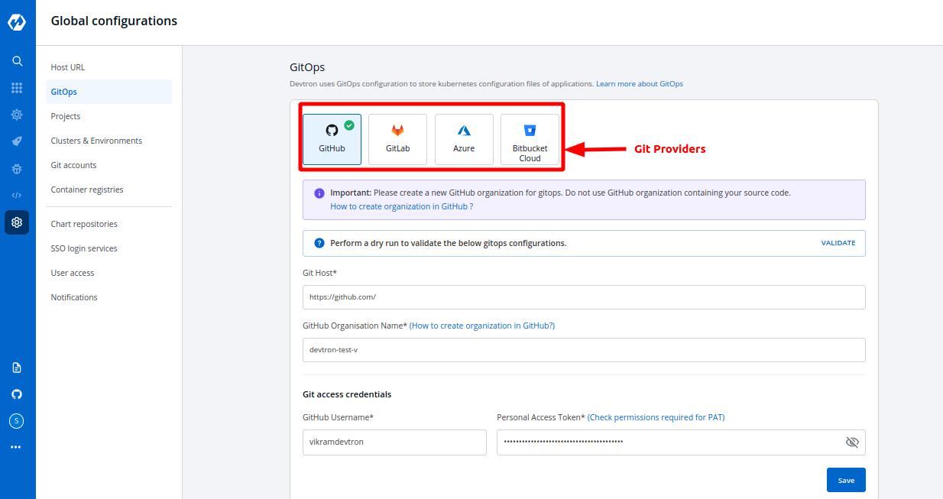The image size is (943, 499).
Task: Open the deployment rocket icon
Action: point(17,141)
